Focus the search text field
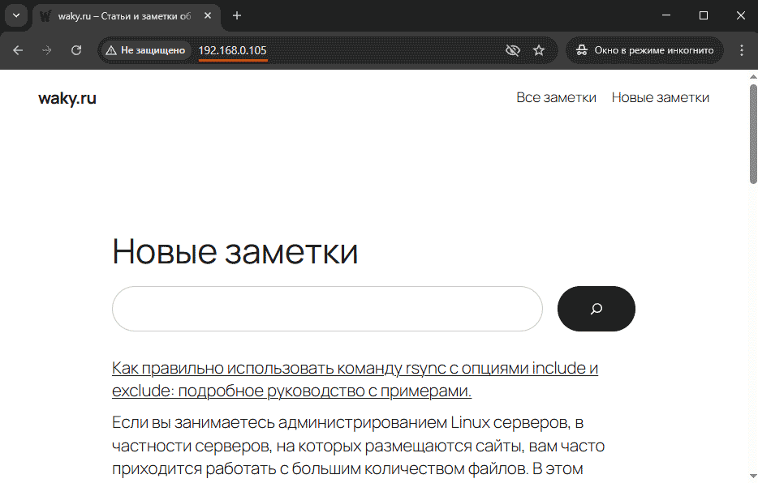The image size is (758, 483). [x=327, y=309]
